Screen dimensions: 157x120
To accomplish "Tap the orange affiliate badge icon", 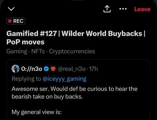I will [x=53, y=69].
